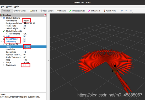This screenshot has width=145, height=100.
Task: Expand the Covariance property
Action: click(4, 65)
